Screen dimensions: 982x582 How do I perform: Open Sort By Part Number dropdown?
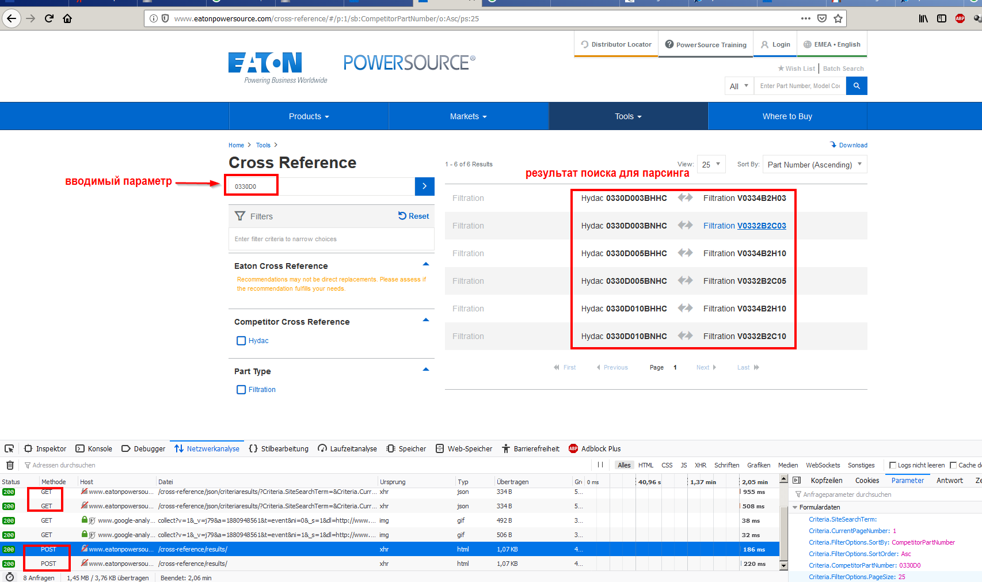tap(814, 164)
